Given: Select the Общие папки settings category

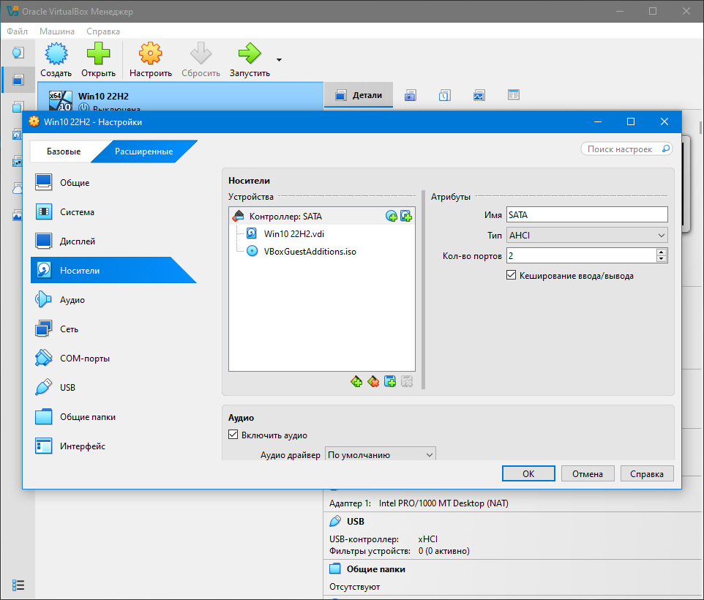Looking at the screenshot, I should click(x=88, y=417).
